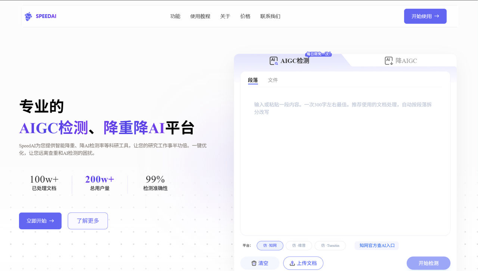Click the trash can icon in 清空

[x=254, y=263]
